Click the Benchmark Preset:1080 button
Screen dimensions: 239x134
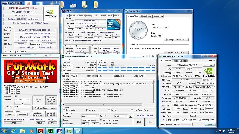point(38,114)
